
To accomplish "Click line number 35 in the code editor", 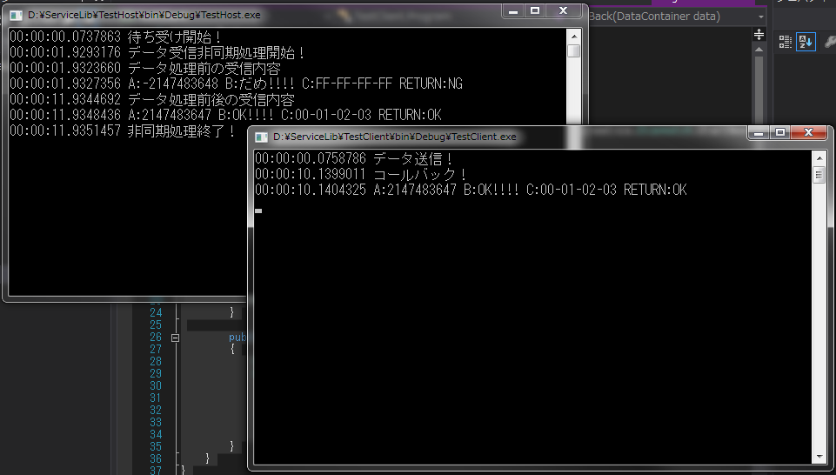I will (x=156, y=447).
